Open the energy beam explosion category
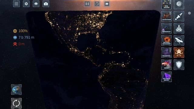This screenshot has height=109, width=194. point(179,28)
